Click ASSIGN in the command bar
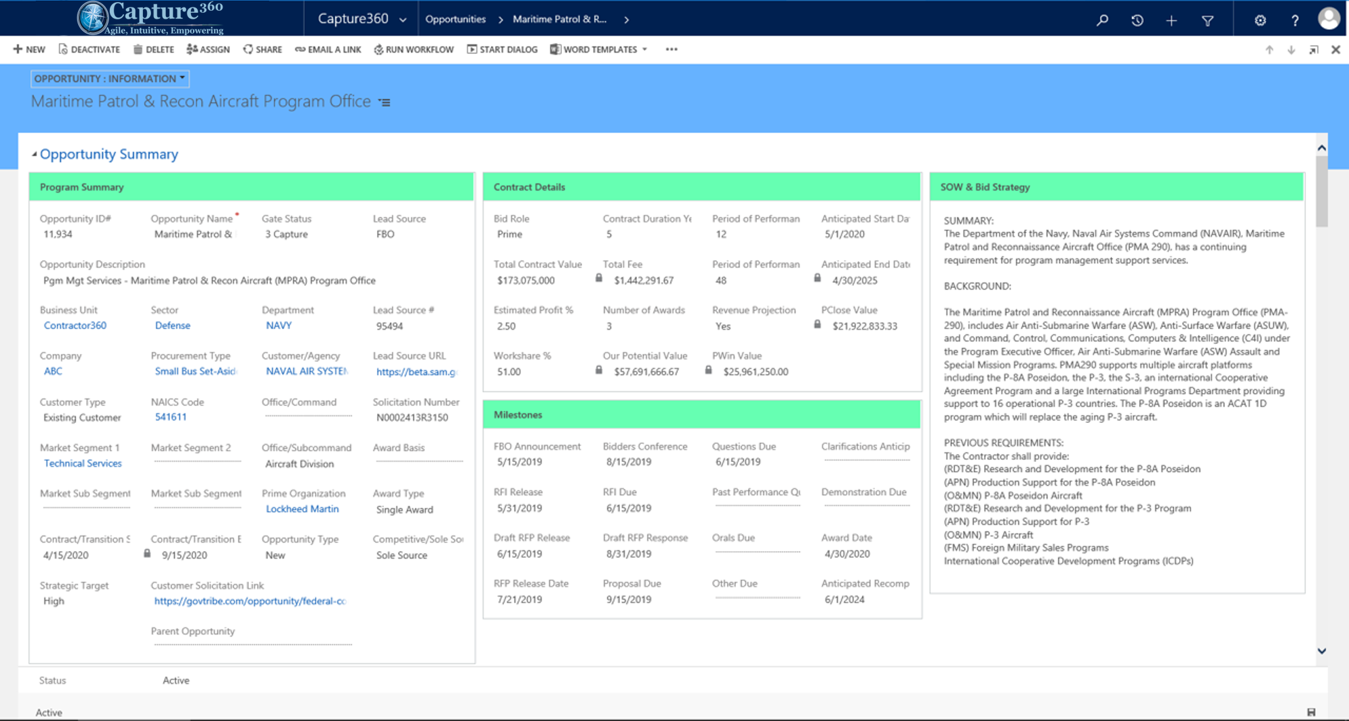Screen dimensions: 1349x721 tap(208, 49)
